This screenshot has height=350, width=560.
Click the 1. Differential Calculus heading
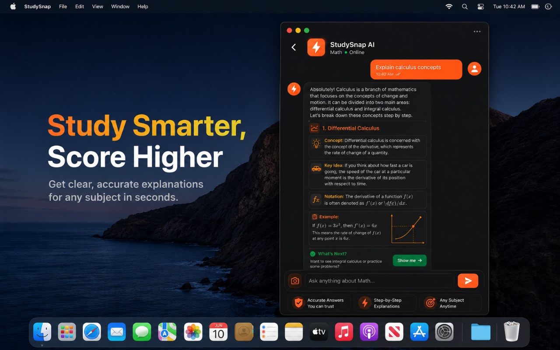pyautogui.click(x=350, y=128)
